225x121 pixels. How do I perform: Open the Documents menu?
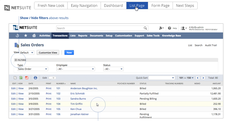(97, 36)
